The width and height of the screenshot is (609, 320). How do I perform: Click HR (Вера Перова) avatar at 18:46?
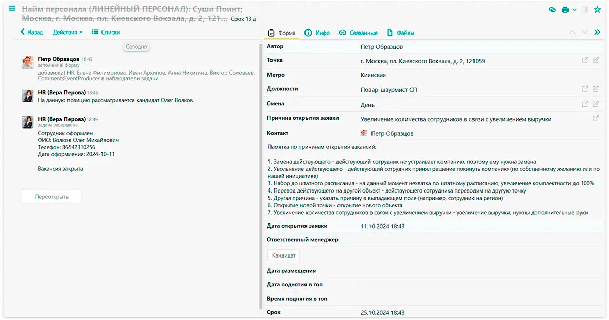[x=28, y=96]
